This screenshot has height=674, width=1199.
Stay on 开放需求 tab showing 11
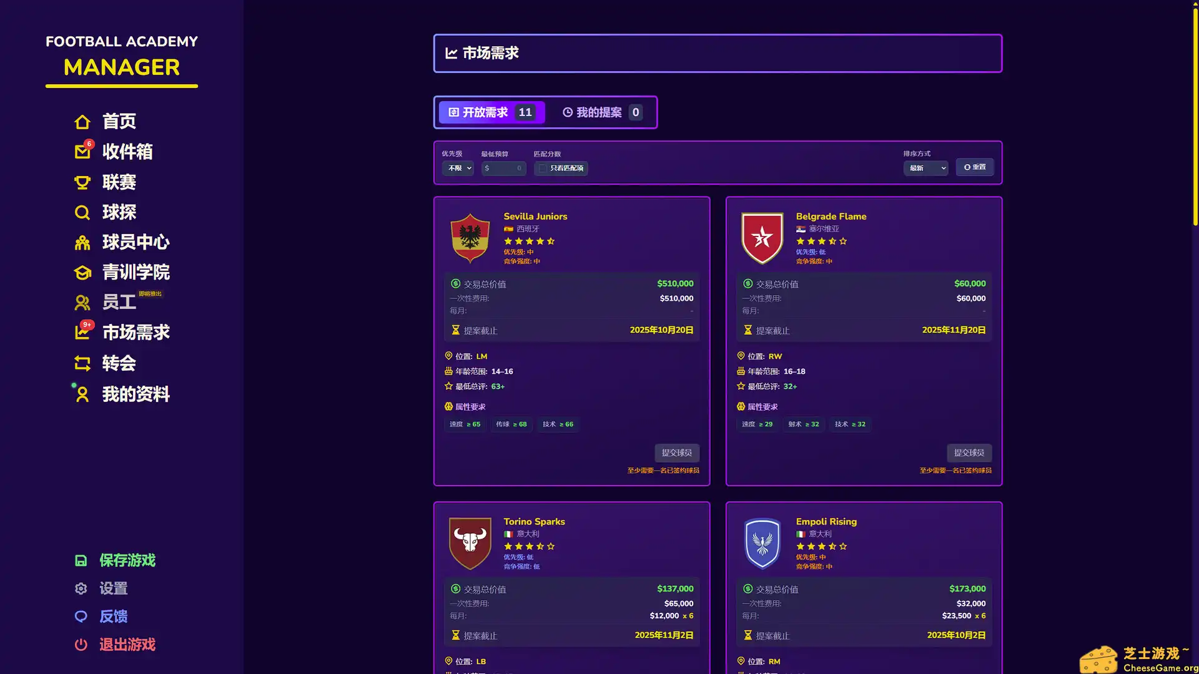click(491, 112)
